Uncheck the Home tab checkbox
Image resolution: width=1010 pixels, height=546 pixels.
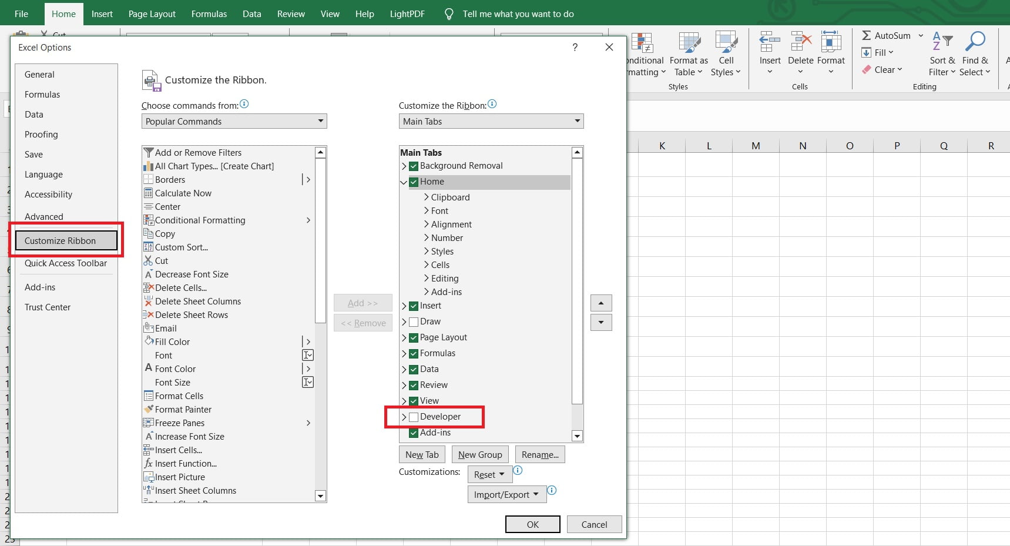(x=414, y=182)
